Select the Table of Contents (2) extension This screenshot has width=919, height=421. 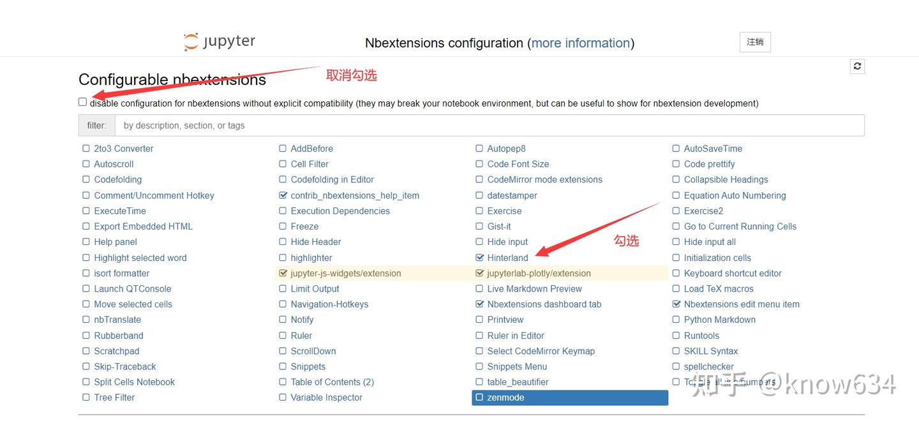coord(332,382)
